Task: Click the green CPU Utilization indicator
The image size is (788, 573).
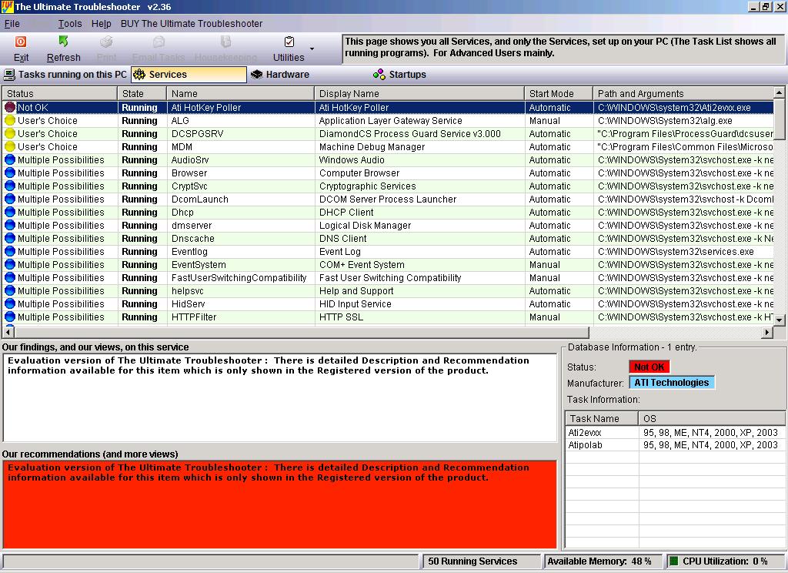Action: pyautogui.click(x=674, y=561)
